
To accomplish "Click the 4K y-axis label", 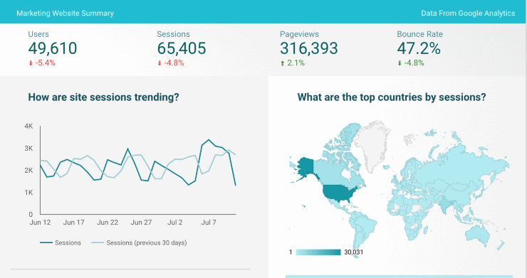I will pyautogui.click(x=28, y=127).
